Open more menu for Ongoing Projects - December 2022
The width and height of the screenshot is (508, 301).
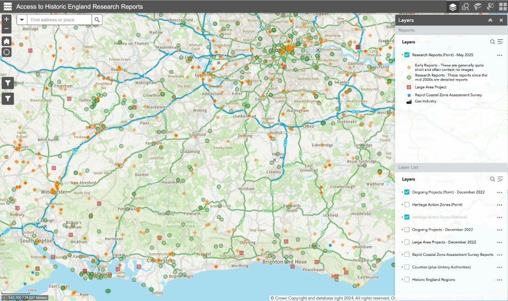coord(499,230)
